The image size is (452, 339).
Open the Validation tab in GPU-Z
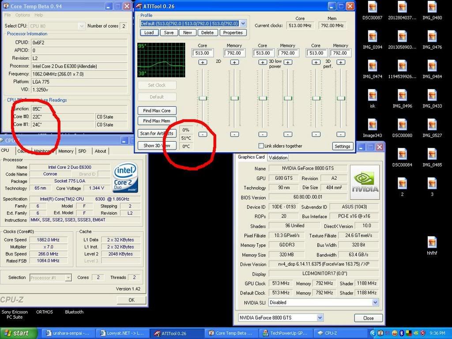278,158
